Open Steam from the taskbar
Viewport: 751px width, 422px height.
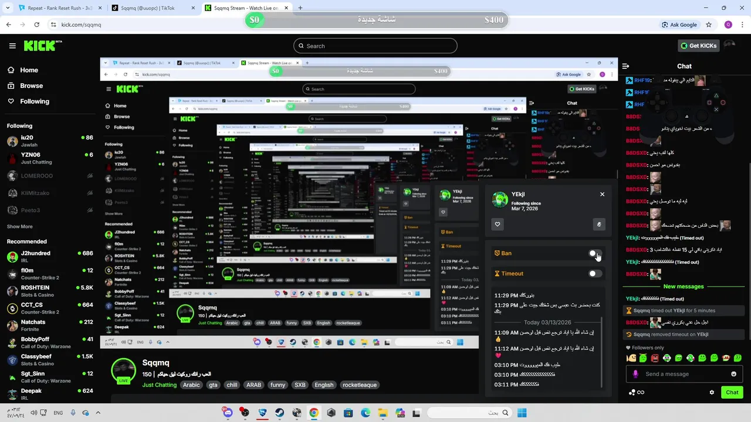[279, 413]
